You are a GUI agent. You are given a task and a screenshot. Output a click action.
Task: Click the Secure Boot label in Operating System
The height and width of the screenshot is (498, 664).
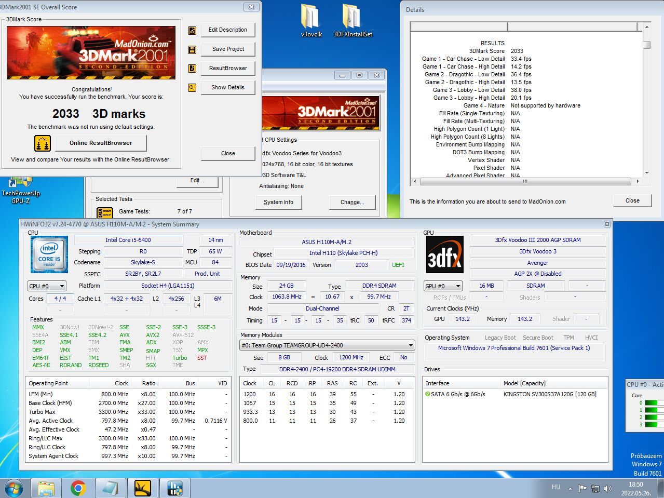[x=538, y=338]
